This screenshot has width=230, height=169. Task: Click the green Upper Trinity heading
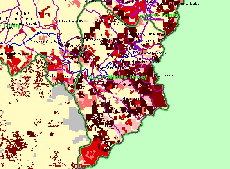pyautogui.click(x=160, y=15)
